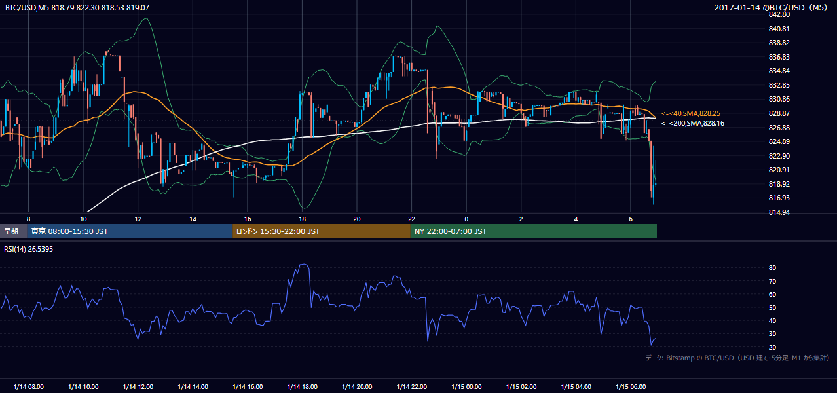
Task: Click price axis value 834.84
Action: point(779,71)
